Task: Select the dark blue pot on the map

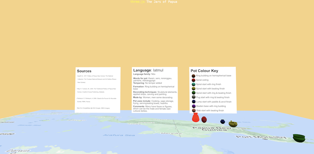Action: pos(223,122)
